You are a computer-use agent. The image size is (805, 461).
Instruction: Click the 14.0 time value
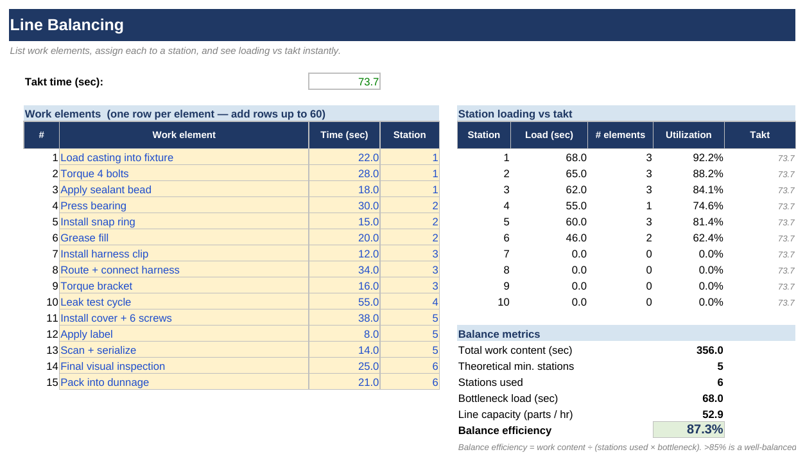(x=344, y=350)
